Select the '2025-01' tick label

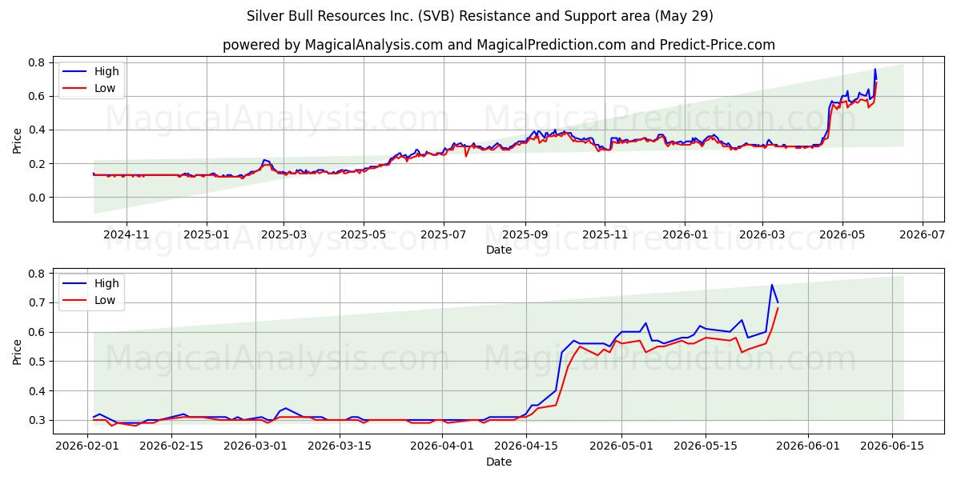coord(207,234)
